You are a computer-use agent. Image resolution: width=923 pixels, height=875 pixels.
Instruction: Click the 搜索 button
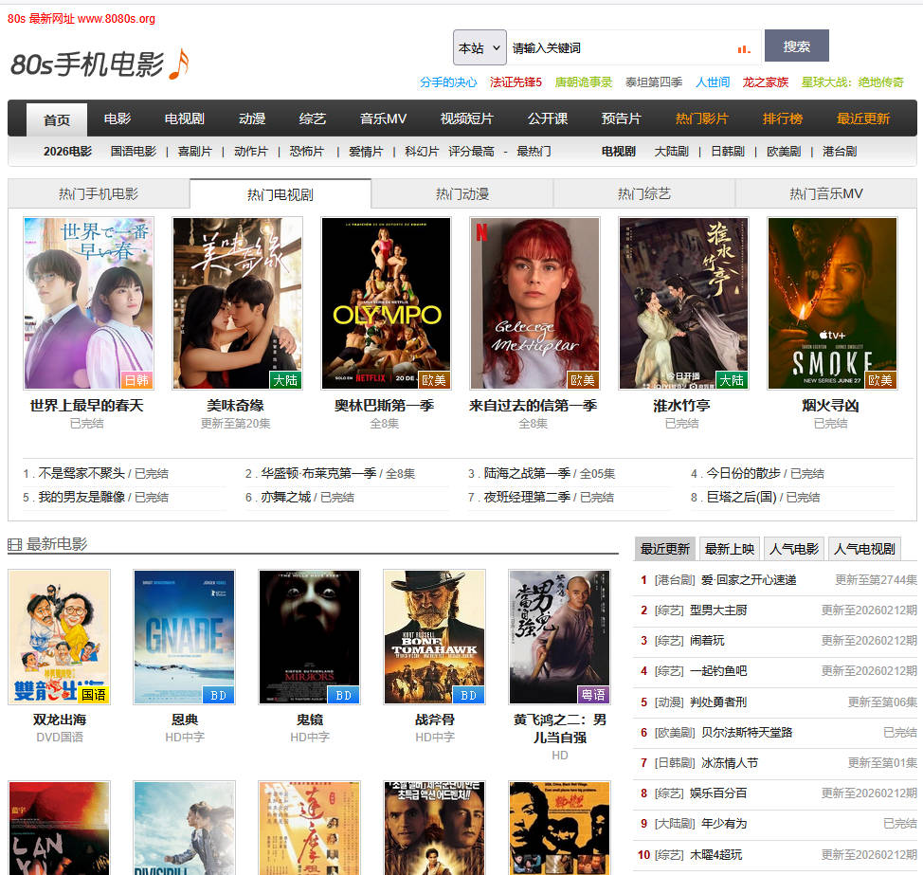click(796, 46)
